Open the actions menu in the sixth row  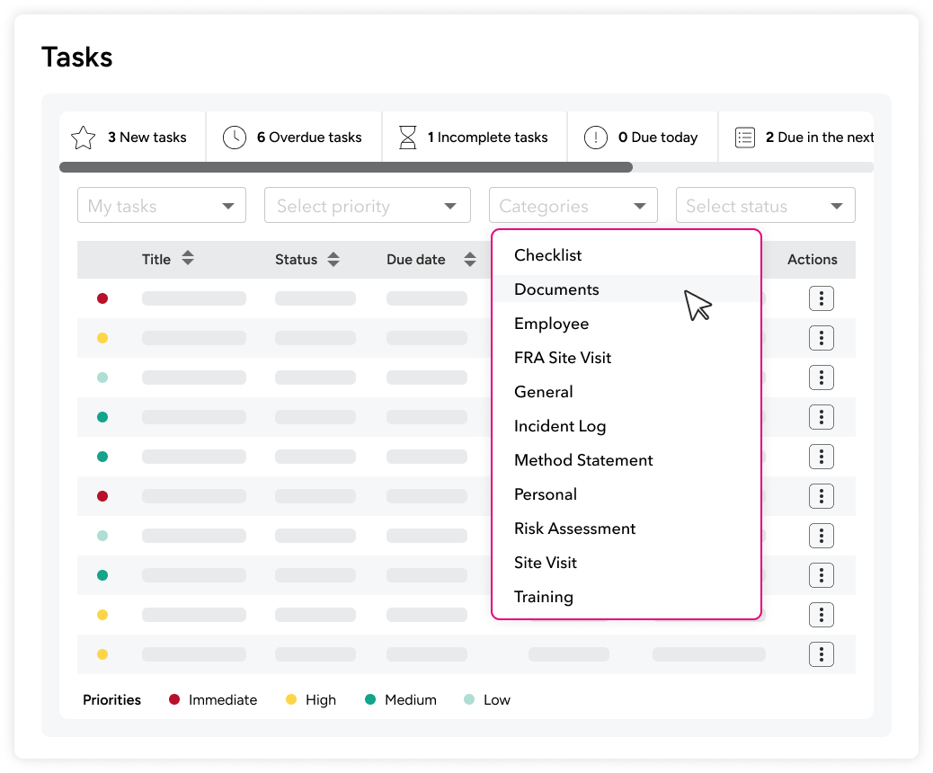point(822,495)
